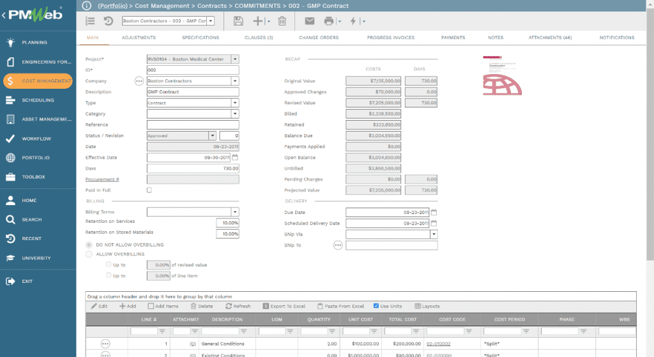Viewport: 654px width, 357px height.
Task: Click the Description input field
Action: coord(193,92)
